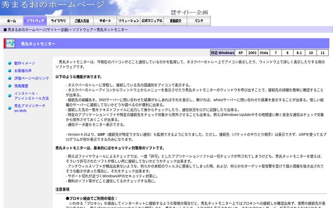The width and height of the screenshot is (333, 208).
Task: Open the ライブラリ navigation tab
Action: pos(58,21)
